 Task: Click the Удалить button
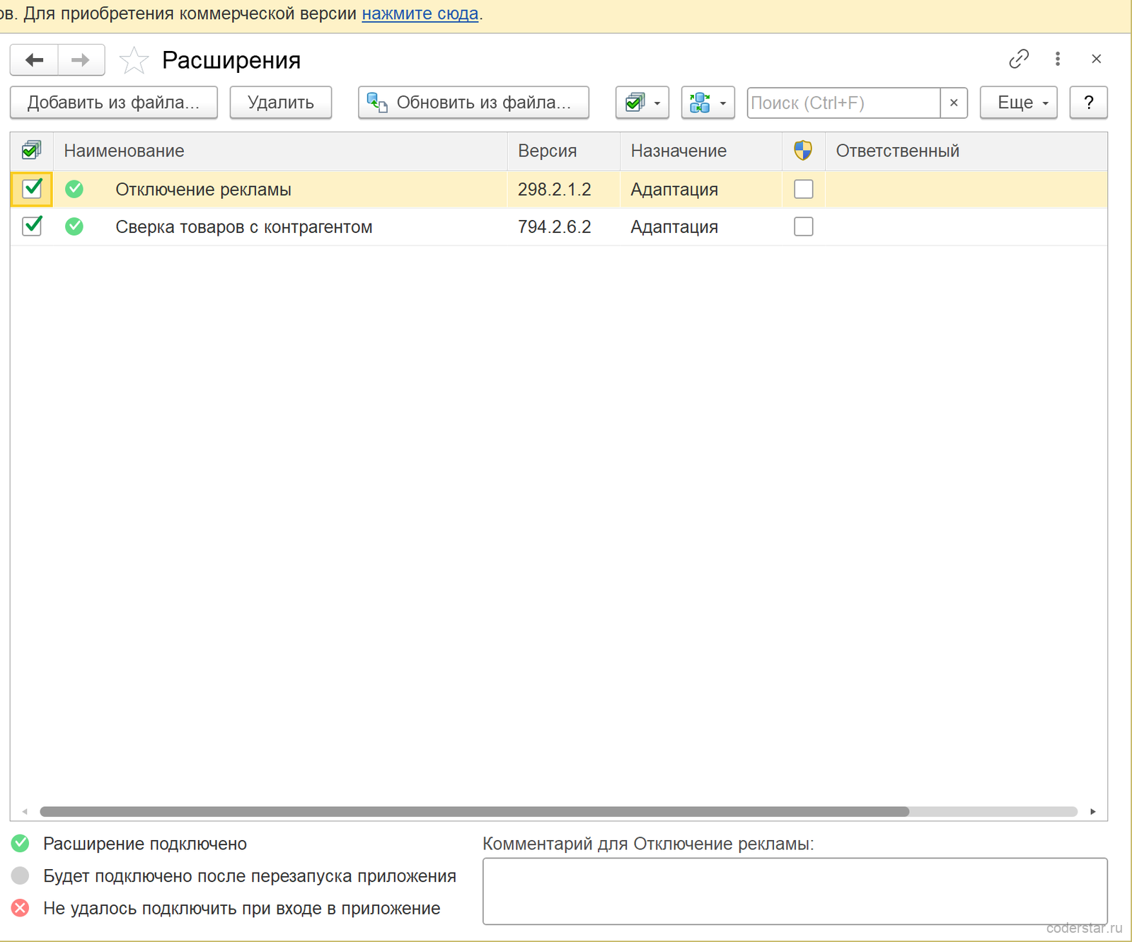point(281,103)
